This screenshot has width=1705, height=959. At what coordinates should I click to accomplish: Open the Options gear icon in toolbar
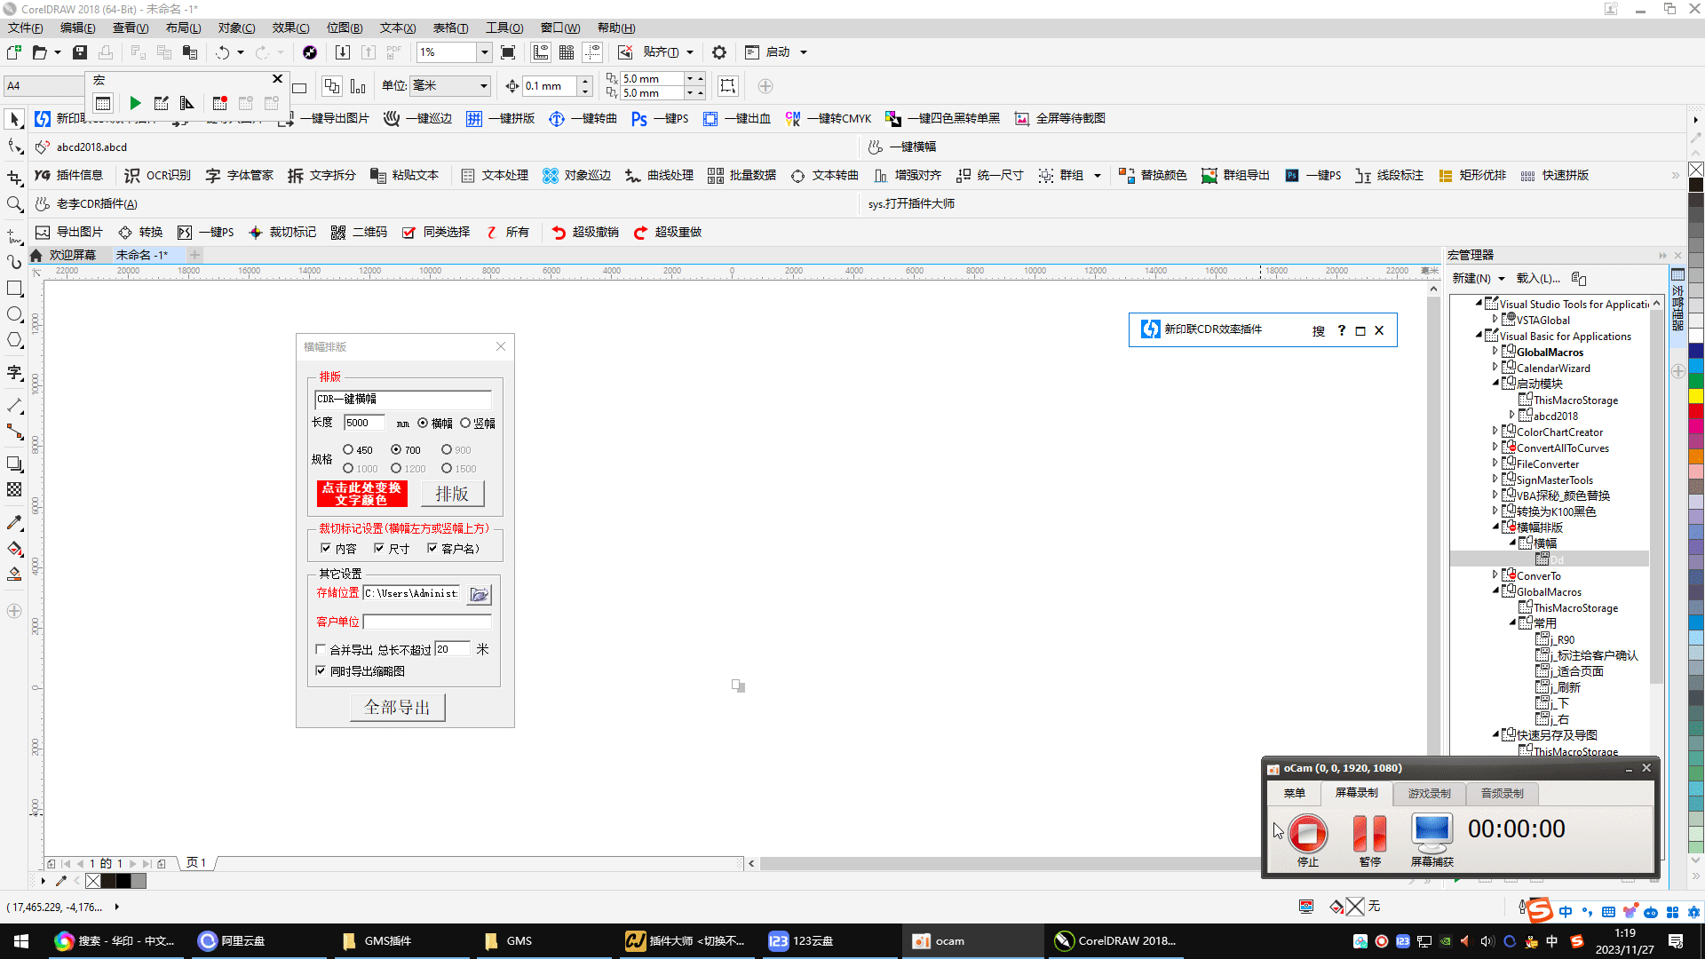point(719,52)
